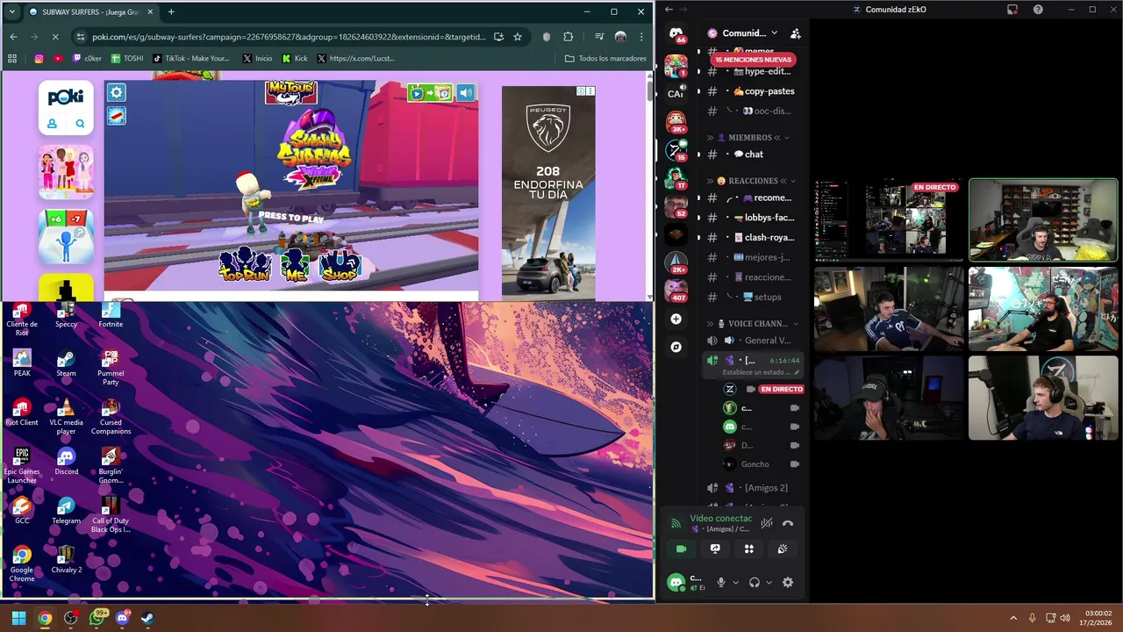Add a server plus icon
Viewport: 1123px width, 632px height.
tap(676, 320)
